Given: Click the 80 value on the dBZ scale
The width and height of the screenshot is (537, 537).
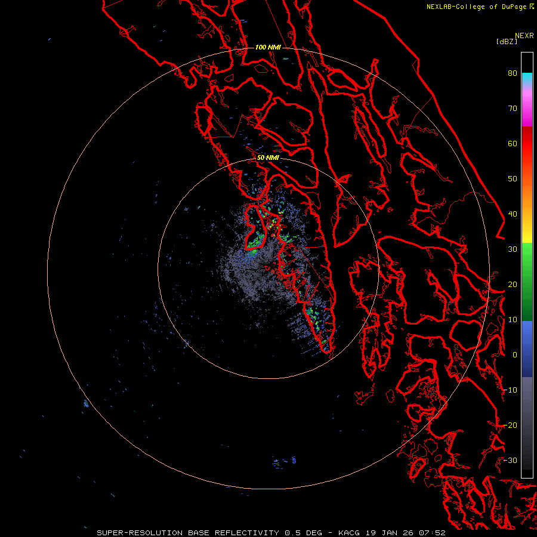Looking at the screenshot, I should tap(513, 73).
